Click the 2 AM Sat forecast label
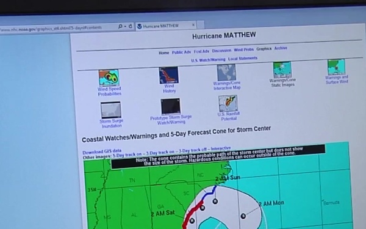The image size is (366, 229). 163,214
